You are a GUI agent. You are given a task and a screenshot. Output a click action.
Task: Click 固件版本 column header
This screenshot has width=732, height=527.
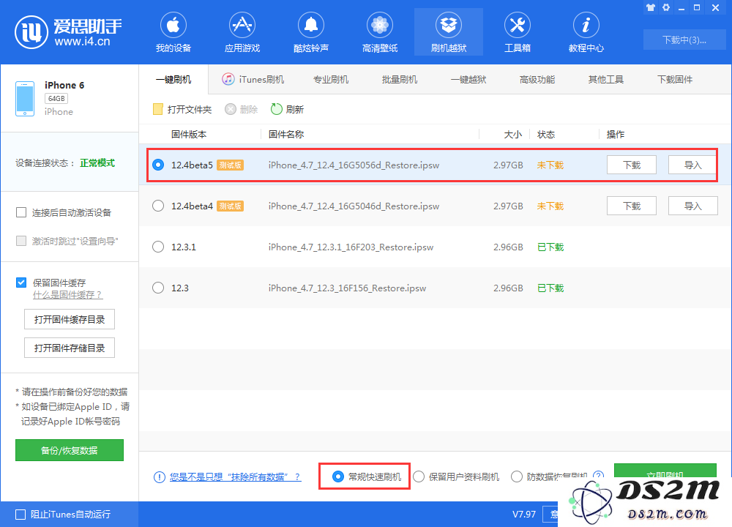pos(189,135)
